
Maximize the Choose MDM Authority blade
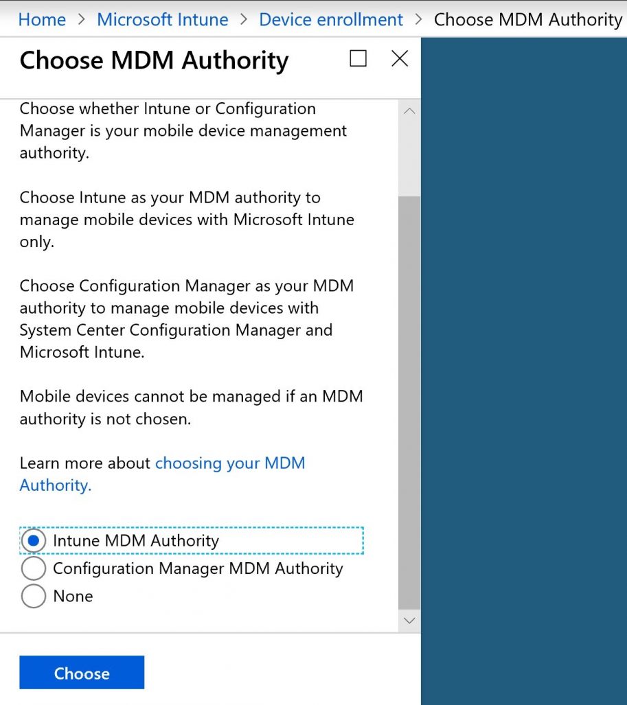(358, 59)
